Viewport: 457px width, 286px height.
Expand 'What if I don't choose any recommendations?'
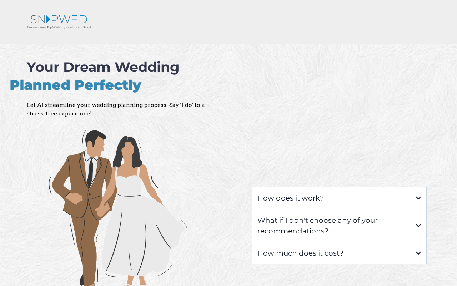(339, 226)
